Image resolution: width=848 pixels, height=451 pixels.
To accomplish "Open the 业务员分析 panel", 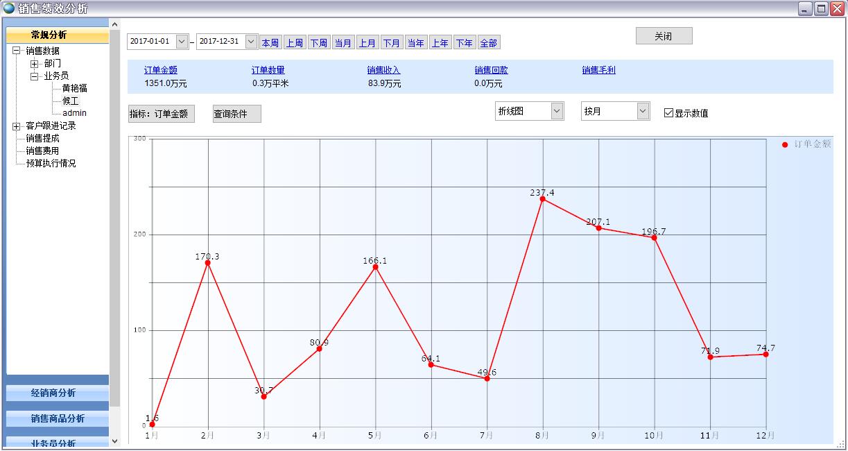I will 57,442.
